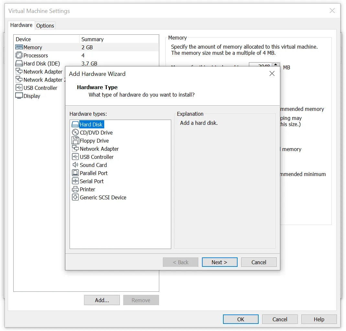The width and height of the screenshot is (346, 331).
Task: Cancel the Add Hardware Wizard
Action: point(259,262)
